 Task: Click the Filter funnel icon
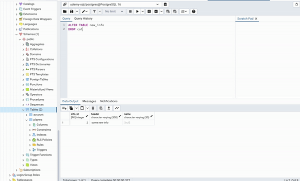[94, 12]
